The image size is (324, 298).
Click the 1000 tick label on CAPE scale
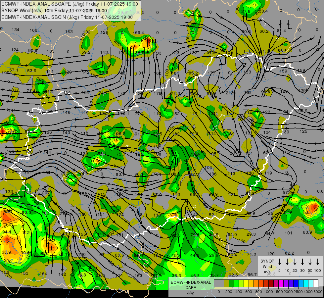tap(268, 292)
